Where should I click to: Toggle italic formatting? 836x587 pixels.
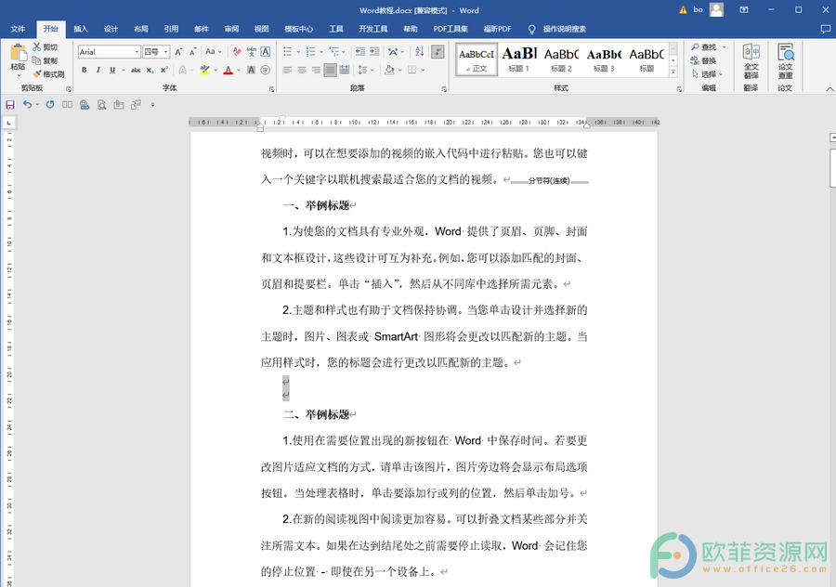pyautogui.click(x=98, y=70)
